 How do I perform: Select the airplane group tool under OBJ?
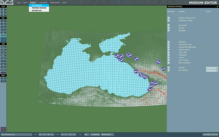click(x=3, y=47)
